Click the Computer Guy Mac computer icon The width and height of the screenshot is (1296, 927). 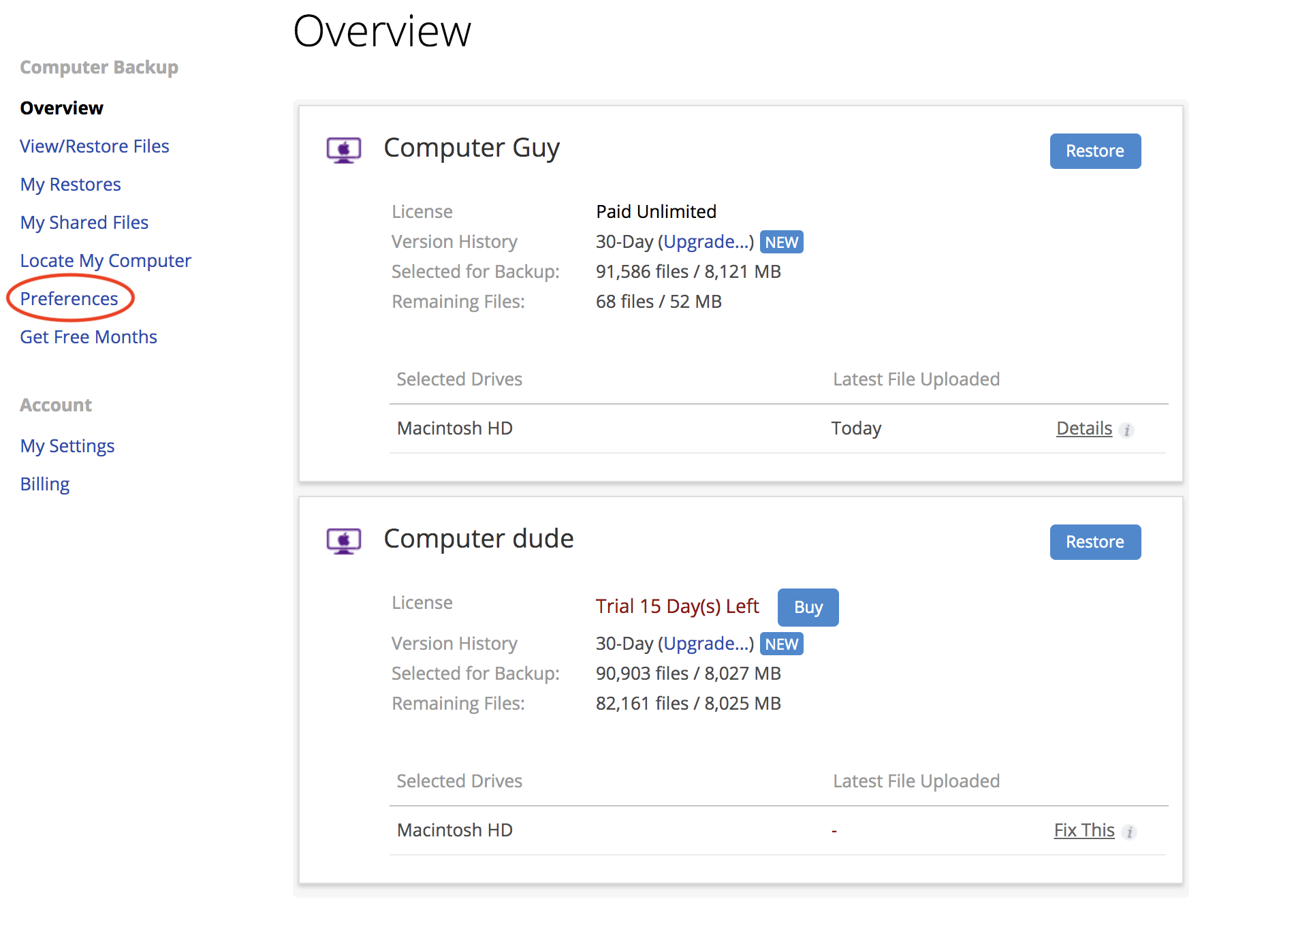pyautogui.click(x=344, y=150)
